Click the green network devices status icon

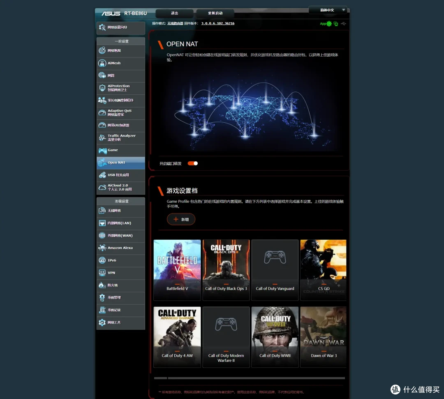[336, 24]
